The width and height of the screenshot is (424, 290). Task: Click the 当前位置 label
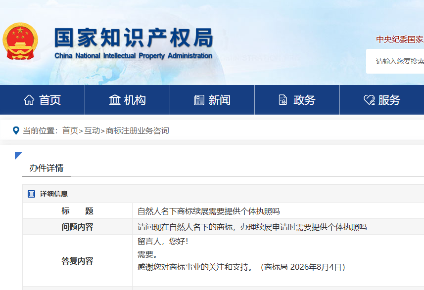pos(40,131)
